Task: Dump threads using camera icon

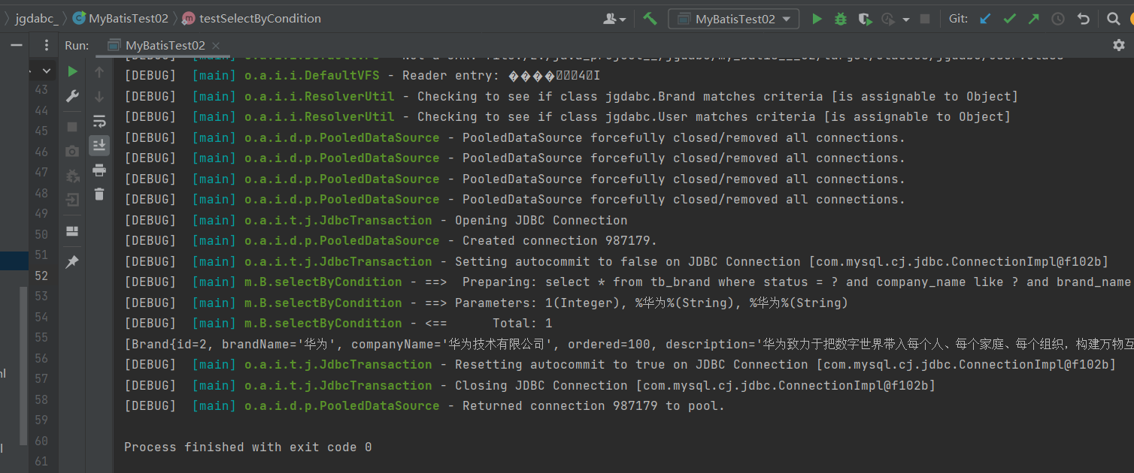Action: 72,151
